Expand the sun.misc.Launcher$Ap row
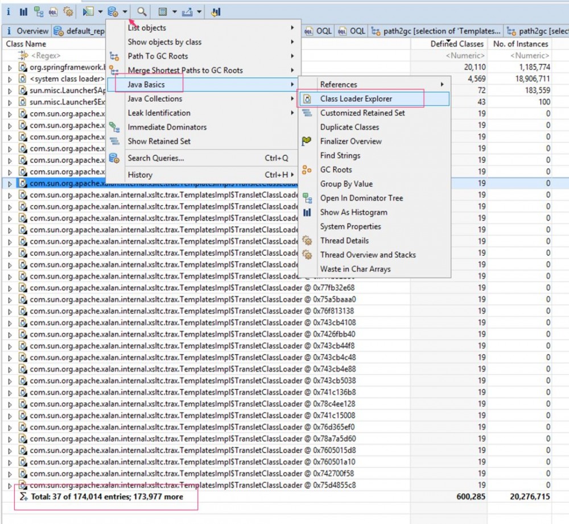Viewport: 569px width, 524px height. pos(10,90)
